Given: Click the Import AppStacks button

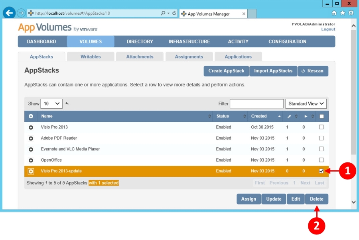Looking at the screenshot, I should 273,71.
